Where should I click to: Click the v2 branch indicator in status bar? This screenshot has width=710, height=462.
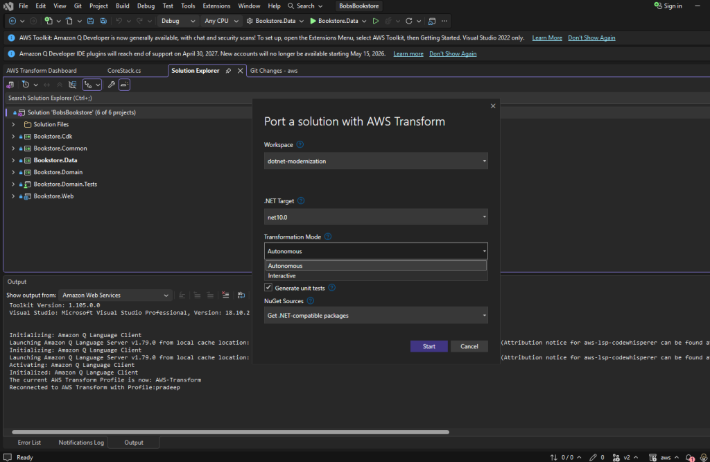[x=625, y=457]
